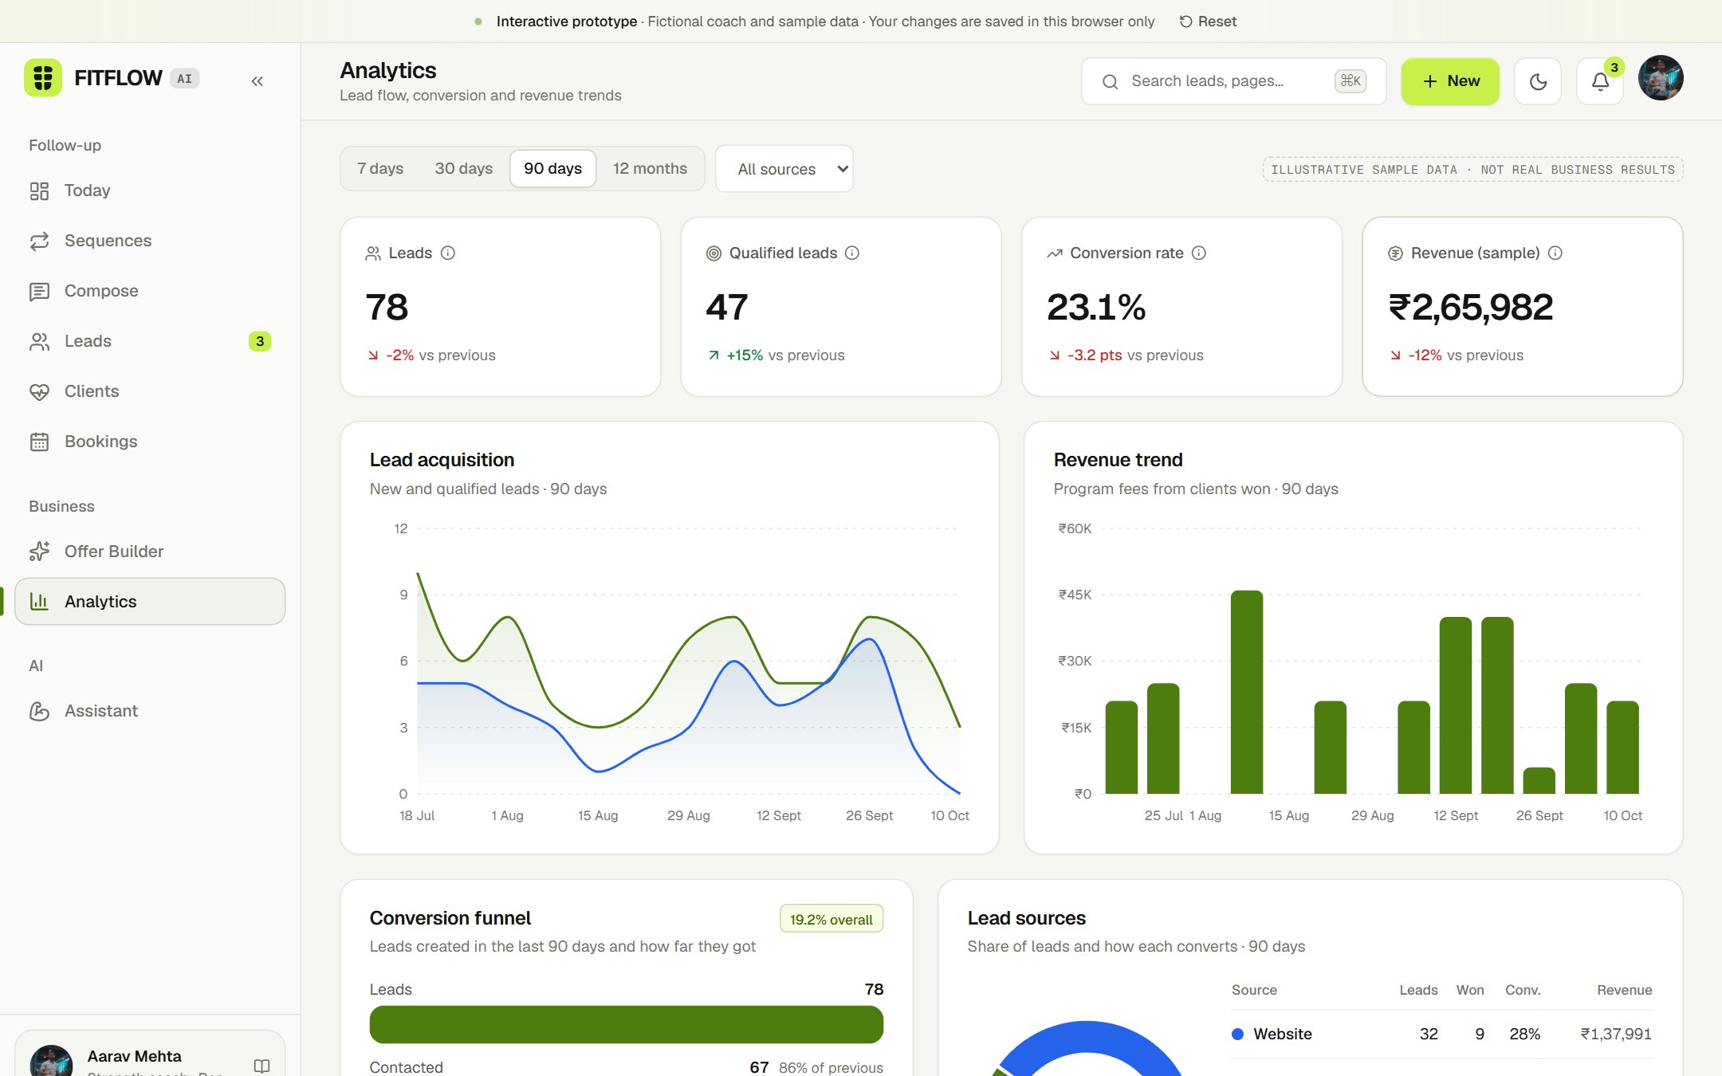Select the 90 days range
This screenshot has width=1722, height=1076.
(x=552, y=168)
